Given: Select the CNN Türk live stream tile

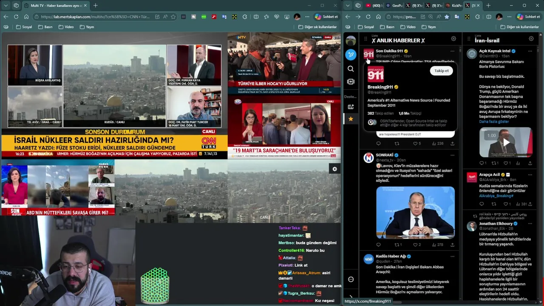Looking at the screenshot, I should tap(114, 95).
